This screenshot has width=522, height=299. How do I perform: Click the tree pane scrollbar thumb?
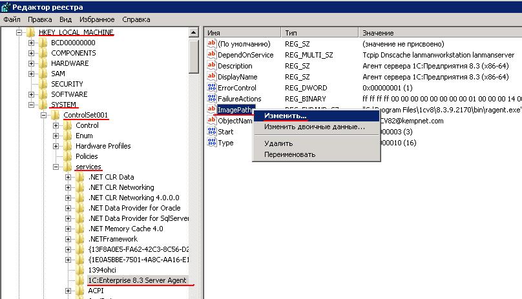[194, 56]
